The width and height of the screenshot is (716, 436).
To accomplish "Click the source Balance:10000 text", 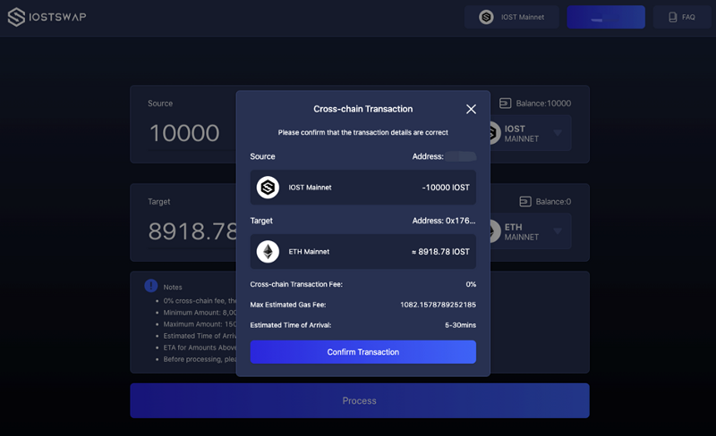I will click(543, 104).
